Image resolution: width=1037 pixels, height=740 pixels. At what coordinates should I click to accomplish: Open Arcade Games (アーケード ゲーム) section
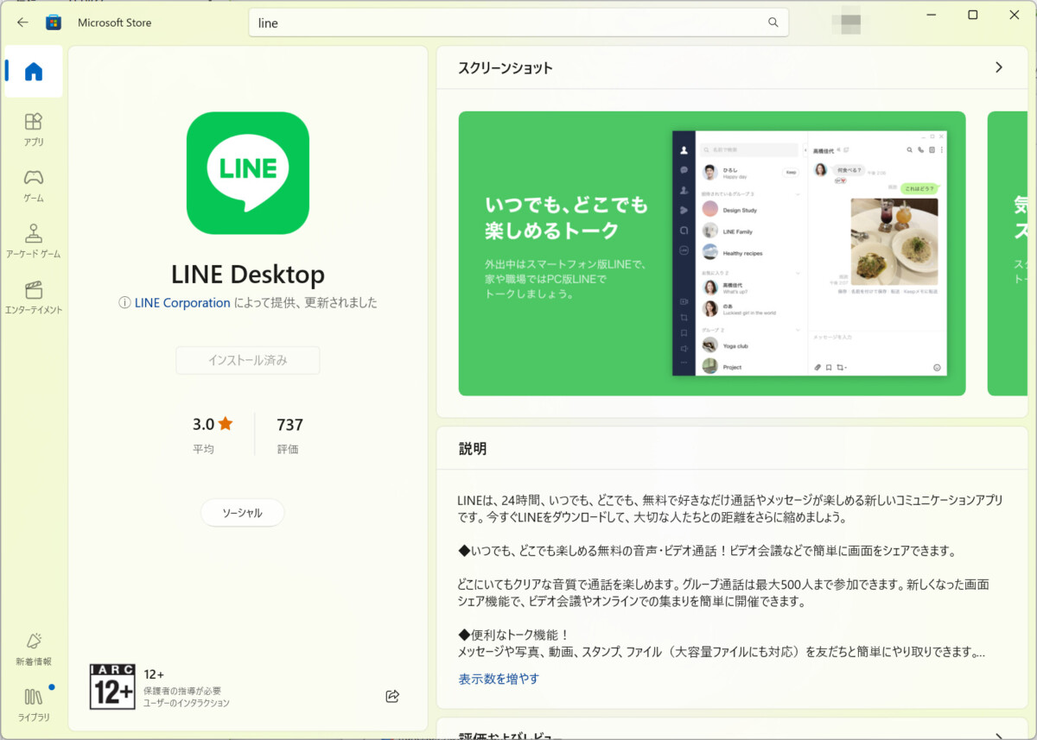34,241
